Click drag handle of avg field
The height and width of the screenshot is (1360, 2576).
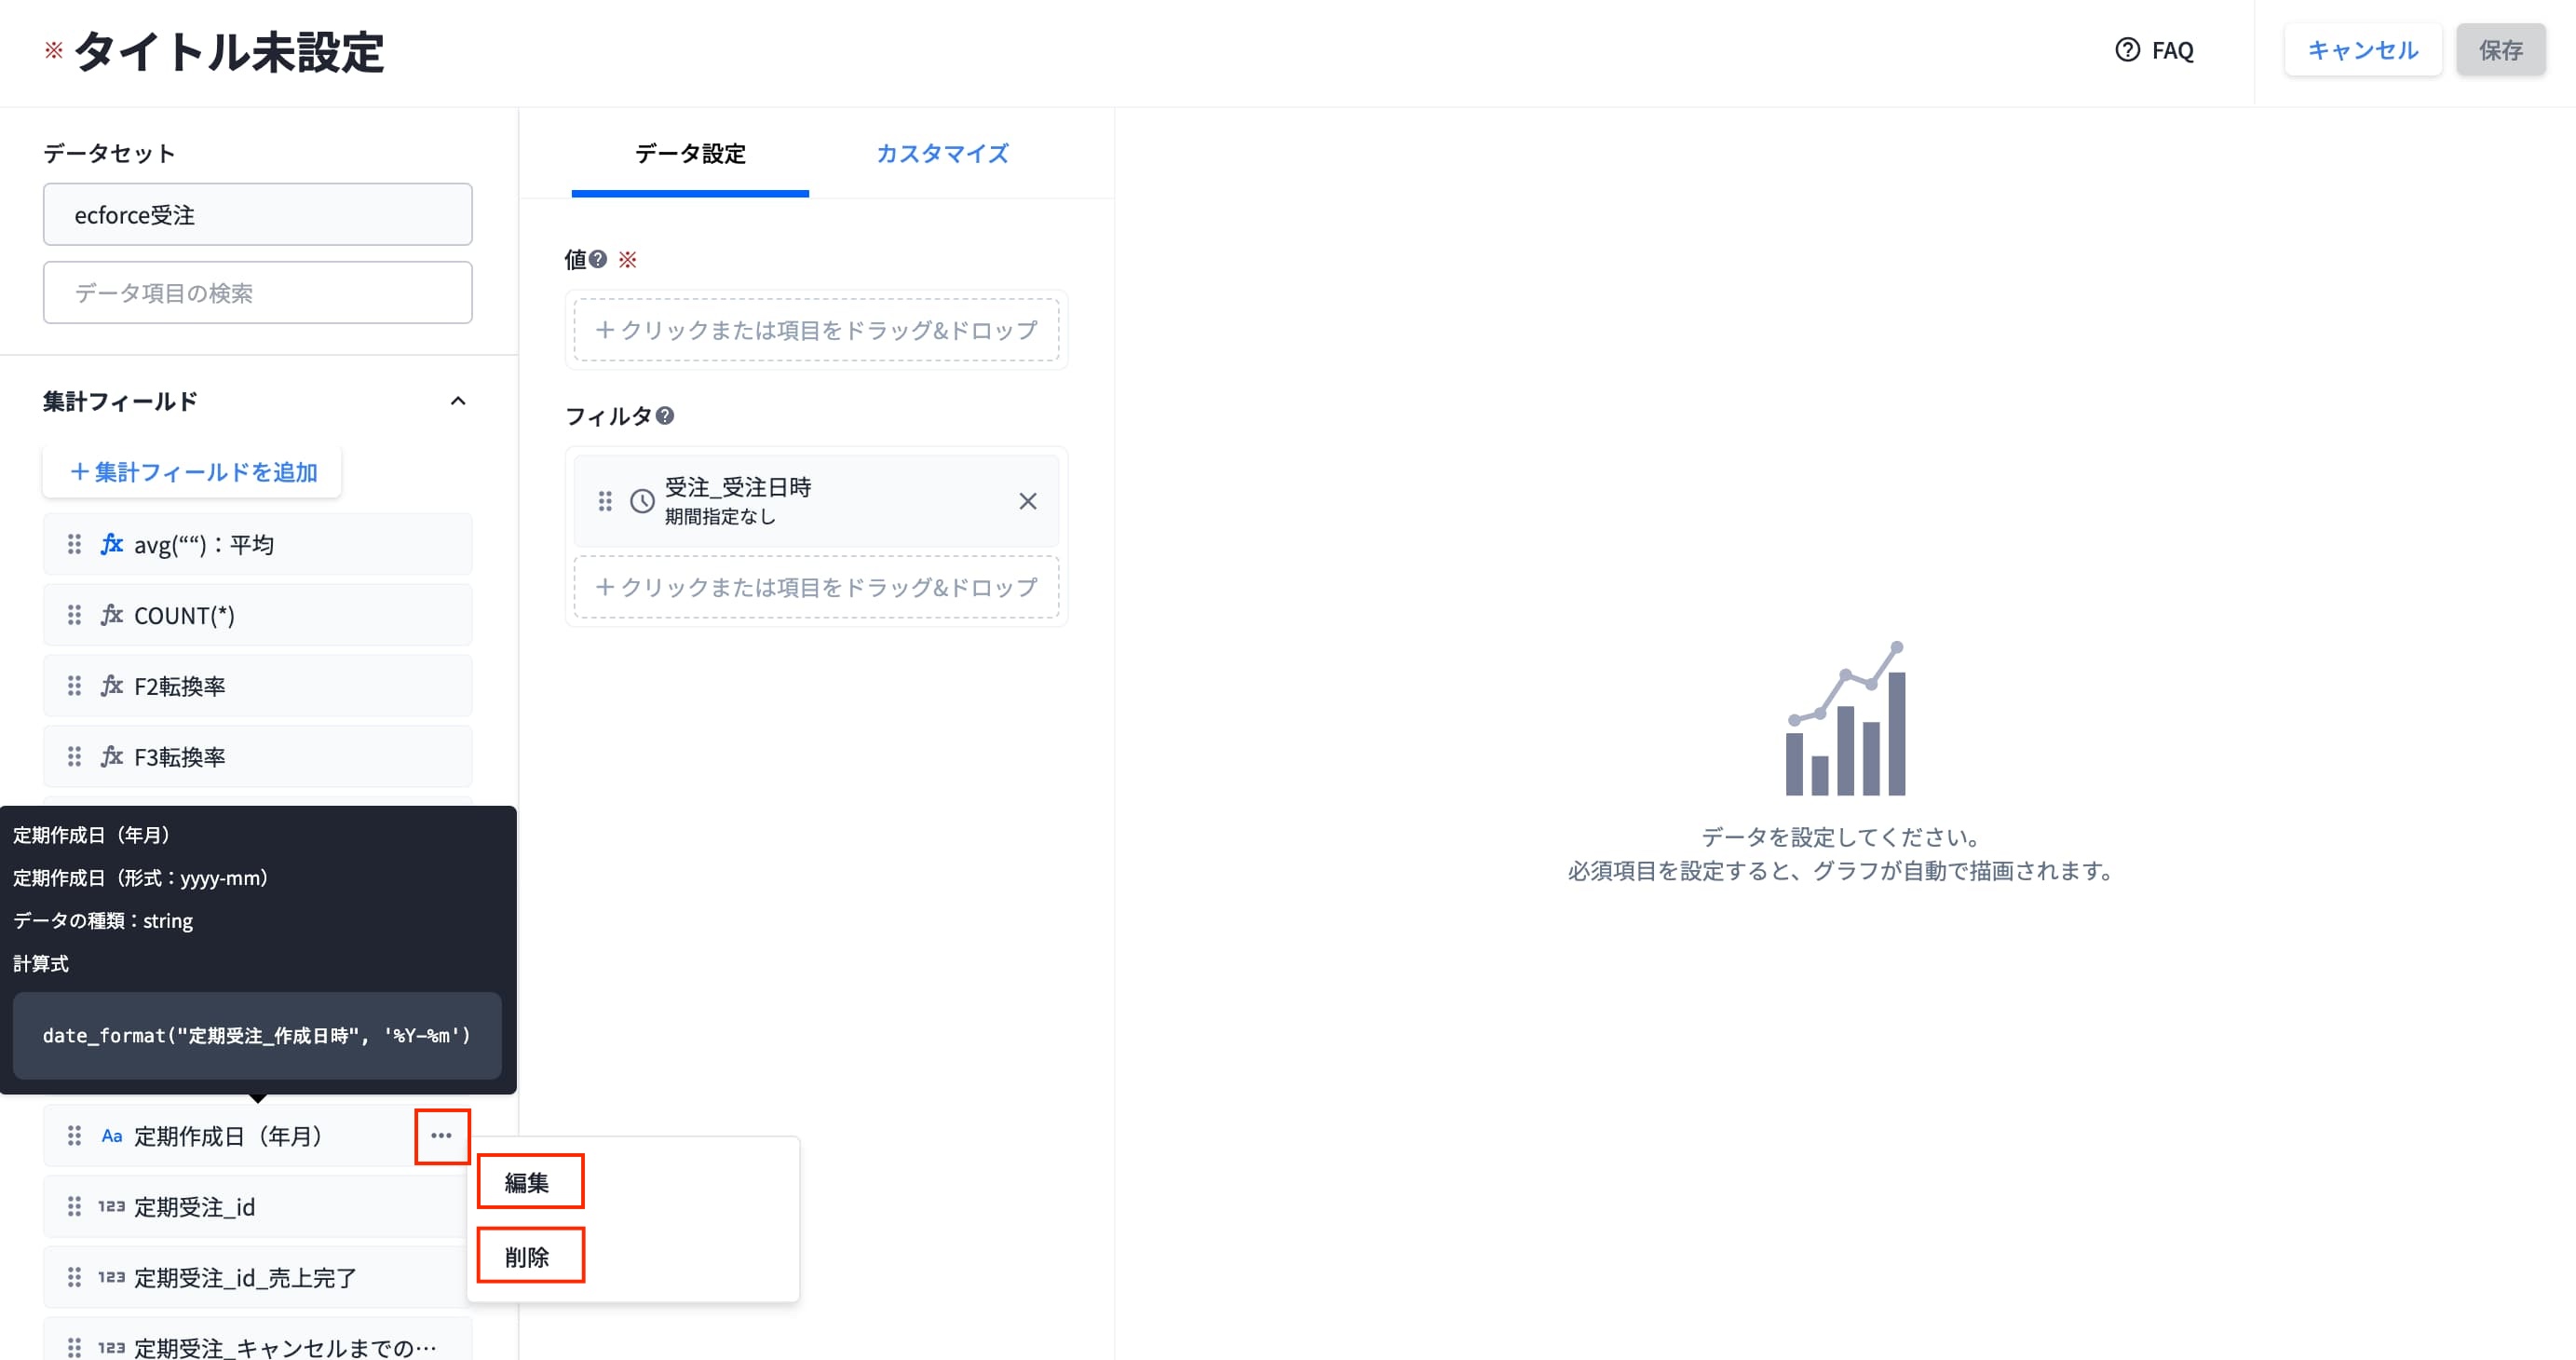point(74,544)
